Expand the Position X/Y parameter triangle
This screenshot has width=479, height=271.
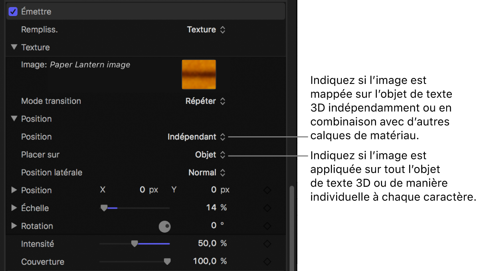click(x=14, y=190)
